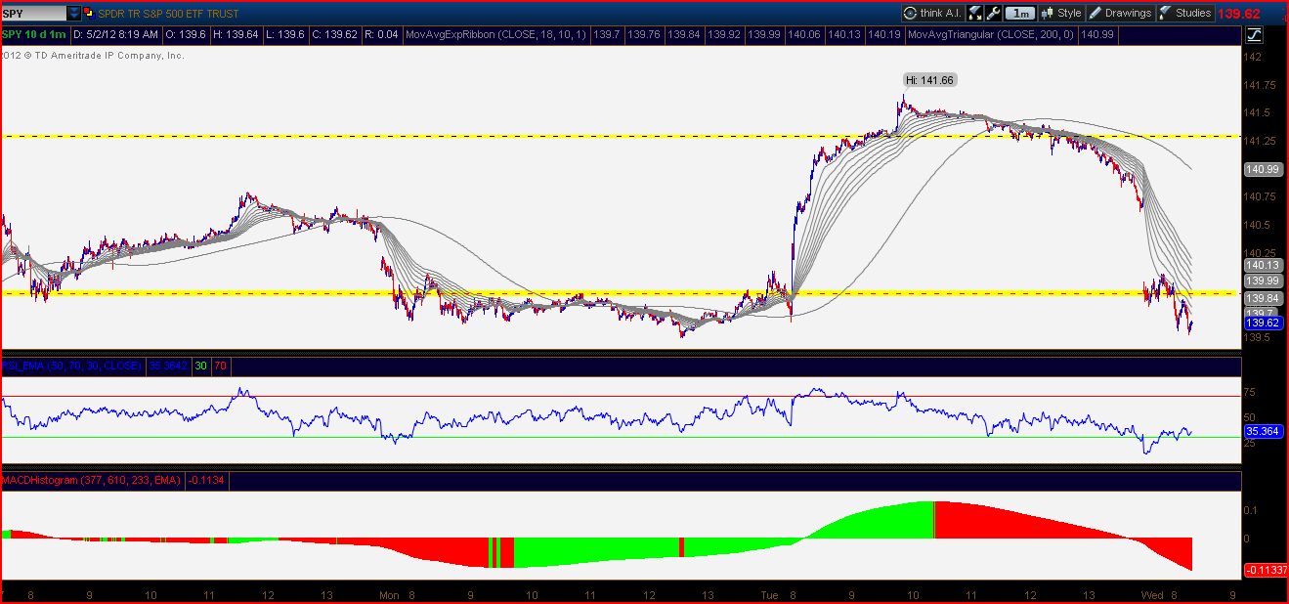Click the colored squares symbol-link icon
Image resolution: width=1289 pixels, height=604 pixels.
90,14
